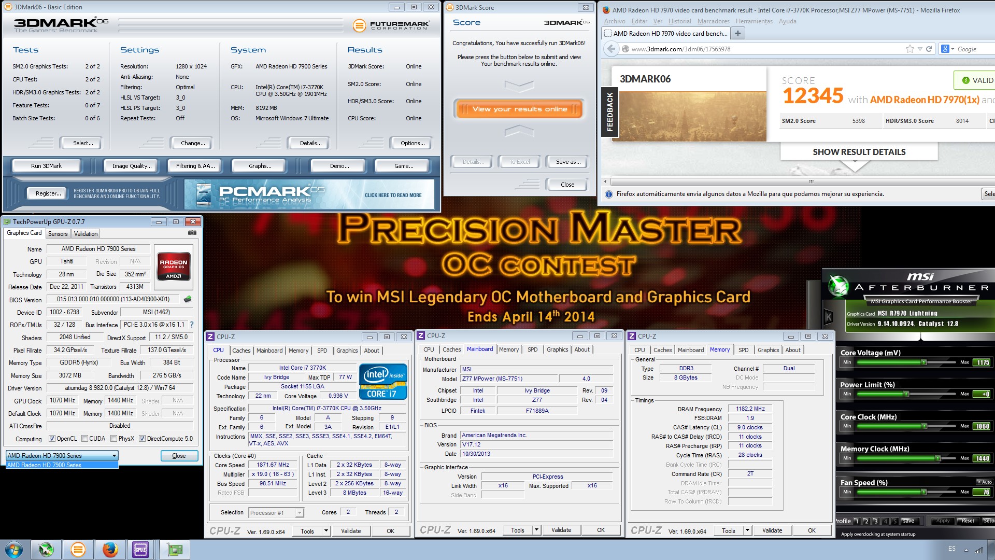Toggle OpenCL checkbox in GPU-Z

click(52, 439)
